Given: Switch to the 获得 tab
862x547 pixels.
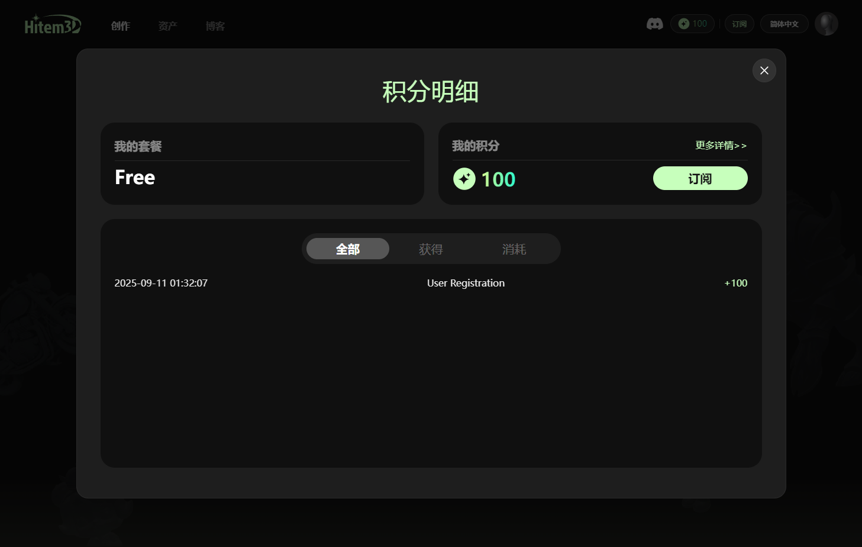Looking at the screenshot, I should pyautogui.click(x=431, y=249).
